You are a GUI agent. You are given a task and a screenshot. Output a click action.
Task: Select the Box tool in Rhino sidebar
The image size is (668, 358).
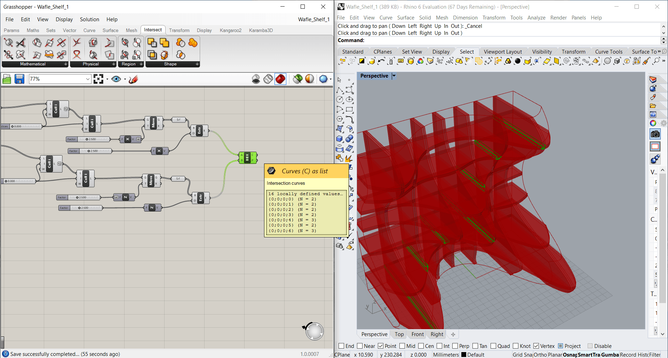tap(340, 138)
